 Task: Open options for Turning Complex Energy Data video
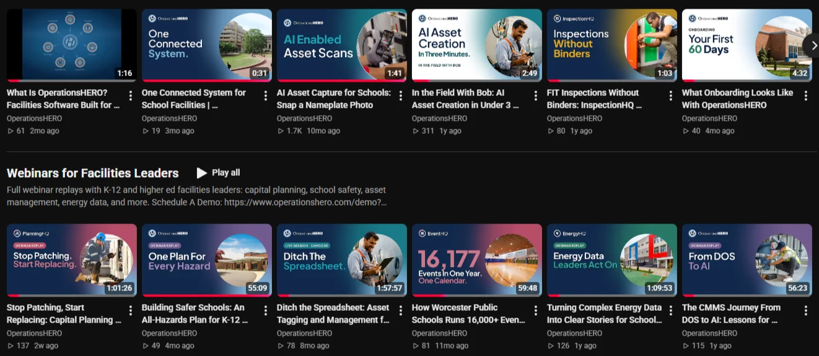(x=670, y=310)
